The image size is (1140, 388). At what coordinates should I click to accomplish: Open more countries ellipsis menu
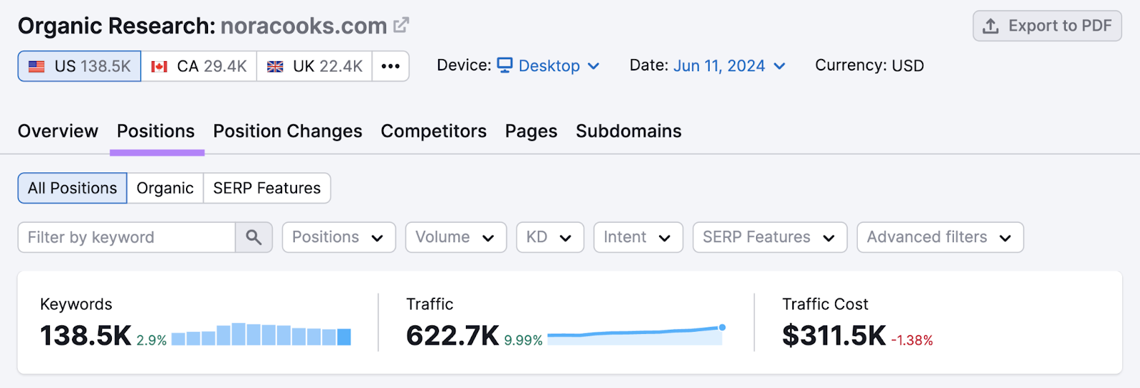(390, 66)
